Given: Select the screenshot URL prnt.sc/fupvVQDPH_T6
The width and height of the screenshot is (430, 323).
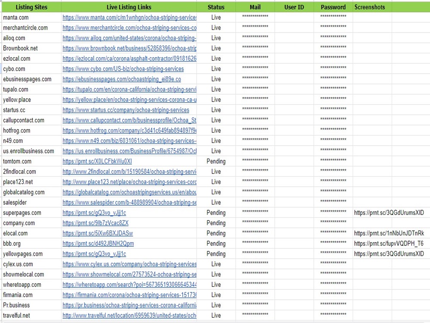Looking at the screenshot, I should (x=389, y=244).
